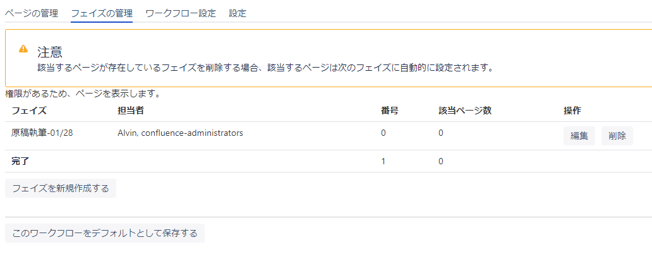
Task: Click the orange warning triangle icon
Action: (x=23, y=49)
